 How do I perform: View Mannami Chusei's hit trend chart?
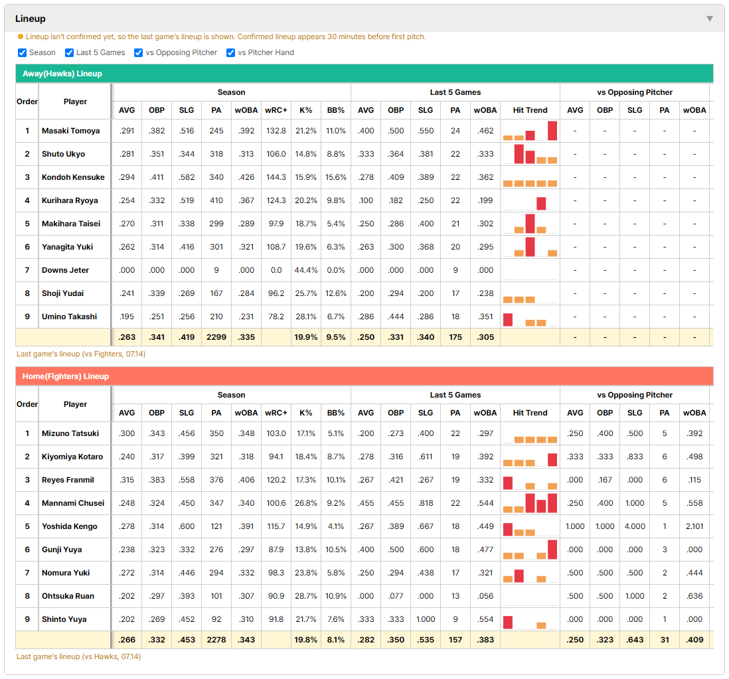(530, 503)
